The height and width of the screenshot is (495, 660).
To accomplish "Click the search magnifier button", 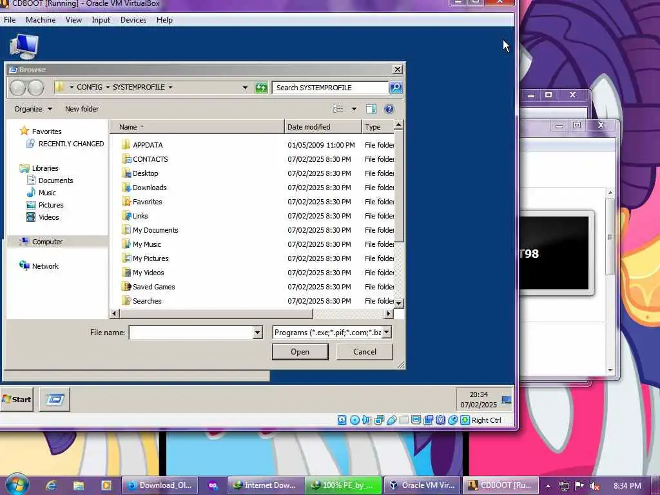I will tap(396, 88).
